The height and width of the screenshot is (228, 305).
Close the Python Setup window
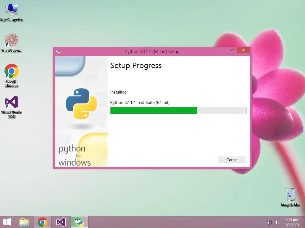(244, 50)
